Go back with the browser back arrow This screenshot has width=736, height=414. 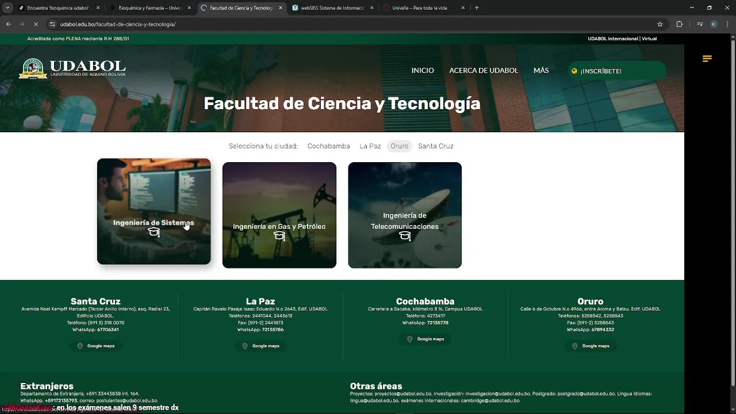8,24
